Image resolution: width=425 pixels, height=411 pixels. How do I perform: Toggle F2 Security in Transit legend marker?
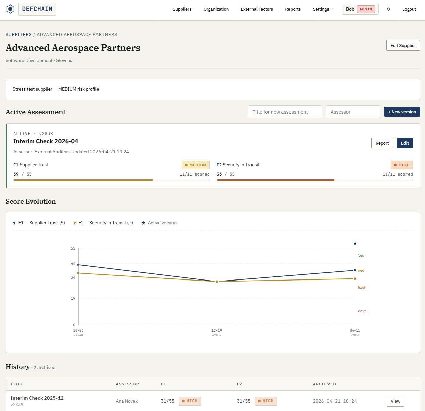coord(75,223)
